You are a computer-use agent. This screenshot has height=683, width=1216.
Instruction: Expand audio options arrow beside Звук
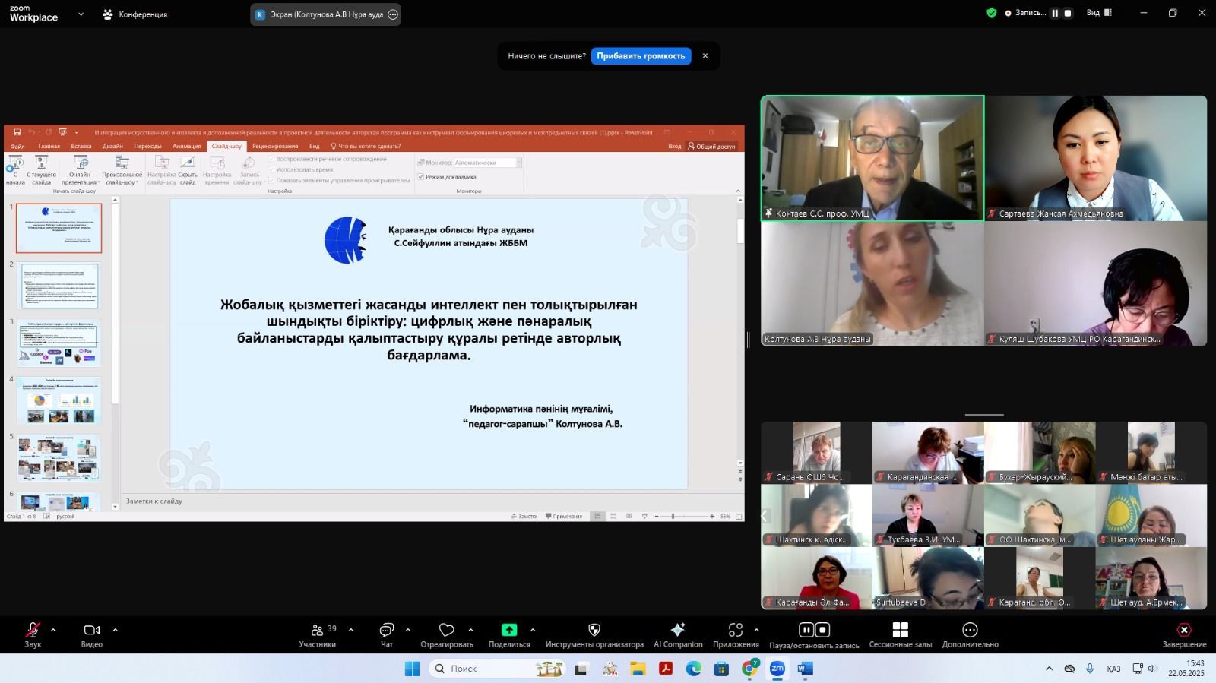(53, 630)
